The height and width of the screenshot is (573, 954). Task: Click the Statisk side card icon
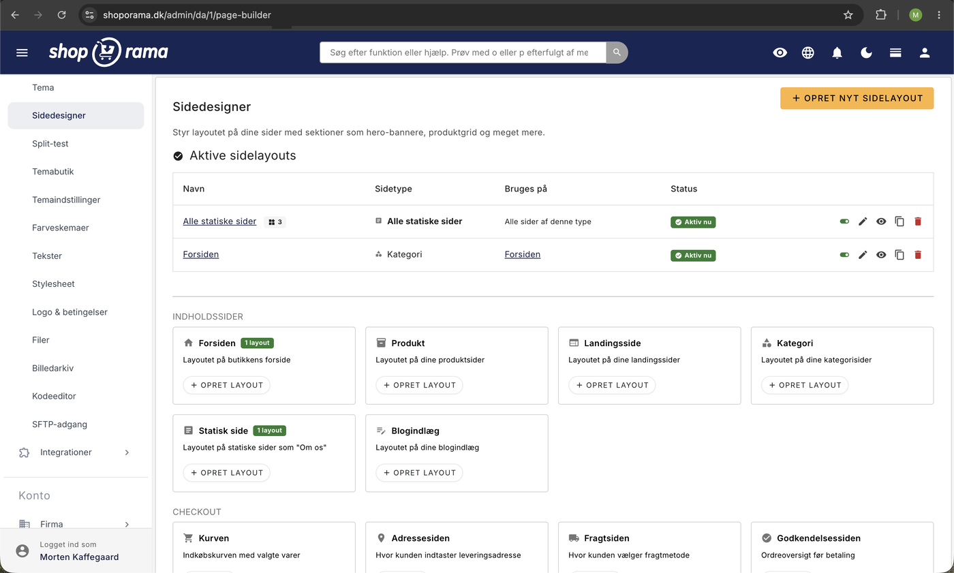189,431
